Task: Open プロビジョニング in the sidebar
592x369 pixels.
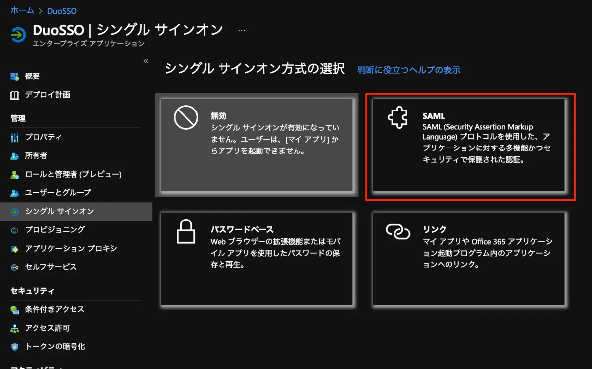Action: click(76, 229)
